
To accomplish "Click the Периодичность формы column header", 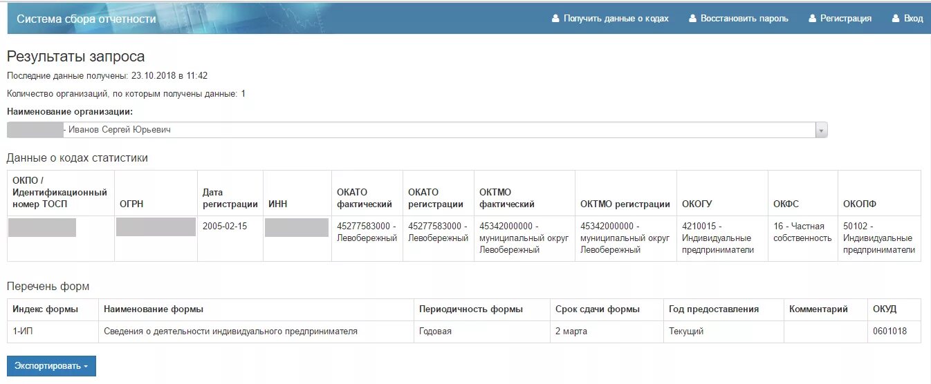I will pos(482,309).
